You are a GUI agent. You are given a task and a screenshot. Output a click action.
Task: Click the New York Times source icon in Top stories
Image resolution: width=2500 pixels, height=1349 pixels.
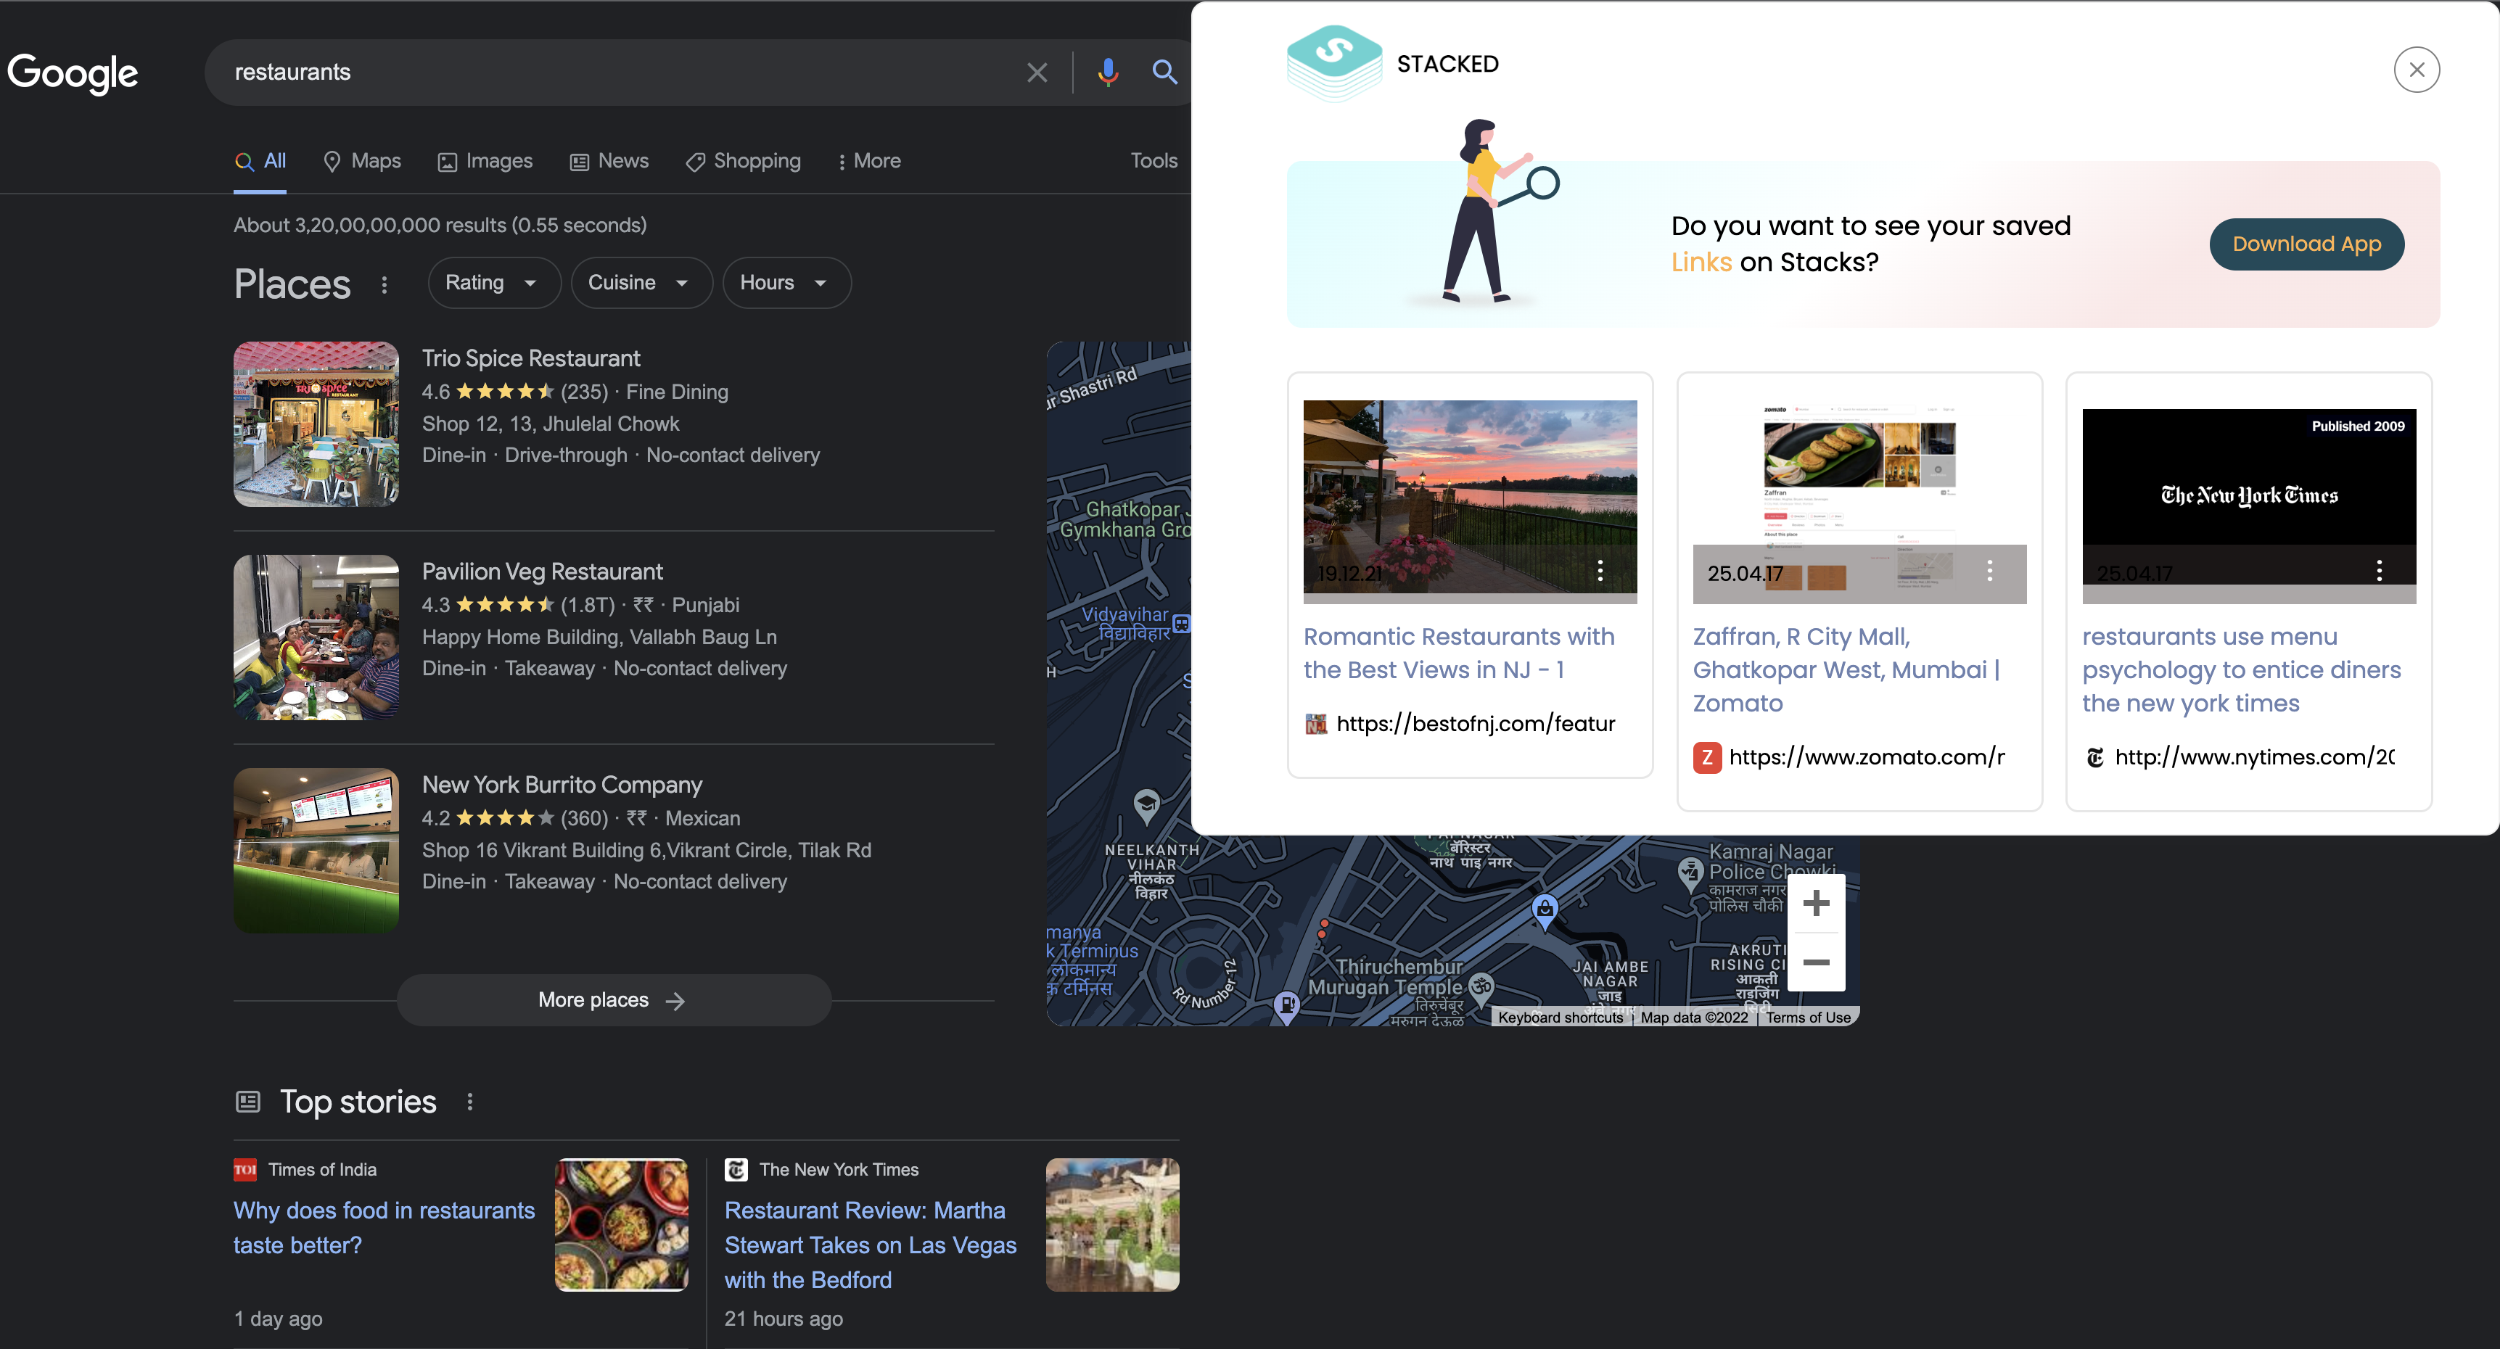point(736,1169)
